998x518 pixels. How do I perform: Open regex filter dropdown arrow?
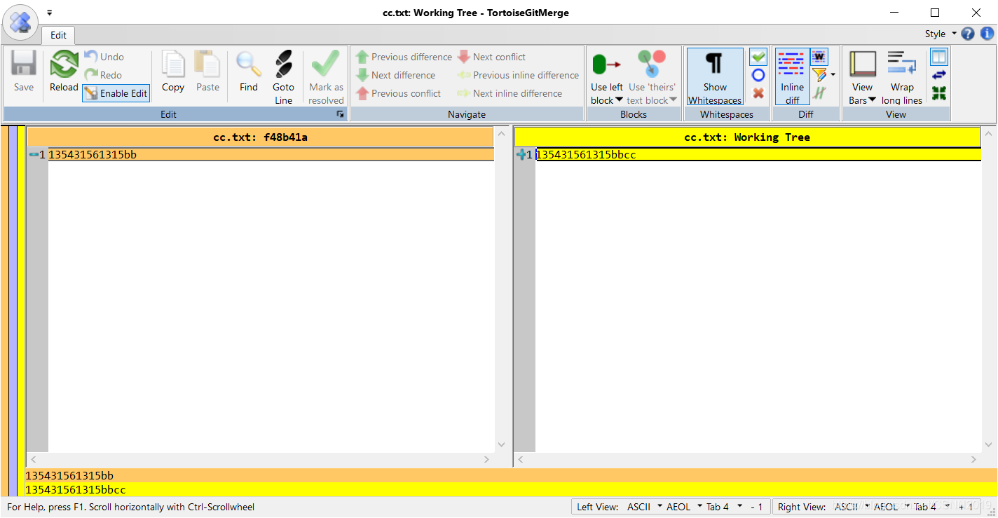[833, 75]
